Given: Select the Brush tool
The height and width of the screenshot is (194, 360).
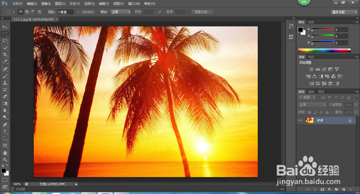Looking at the screenshot, I should pyautogui.click(x=5, y=76).
